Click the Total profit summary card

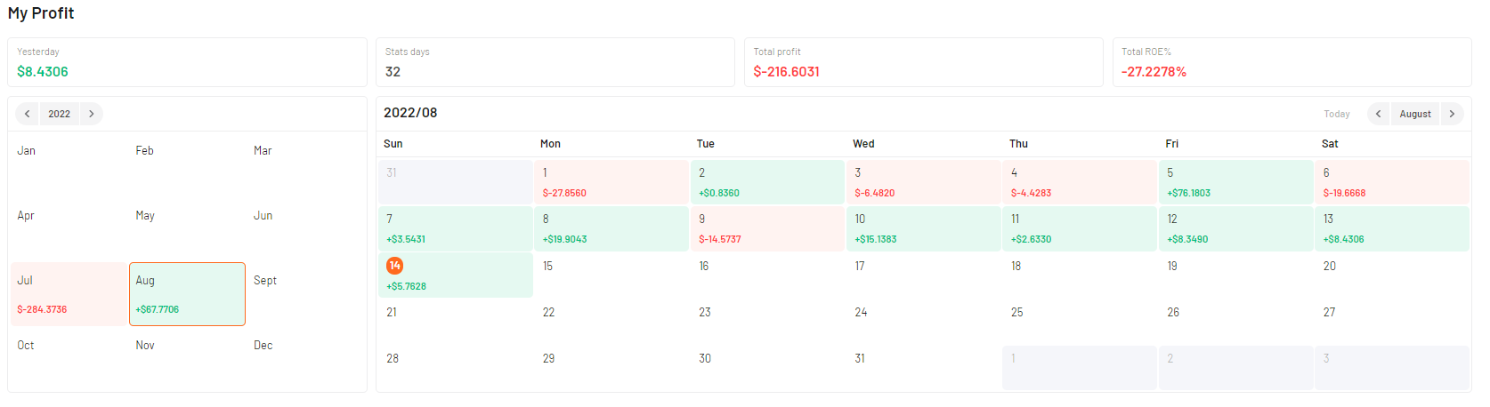(x=923, y=62)
